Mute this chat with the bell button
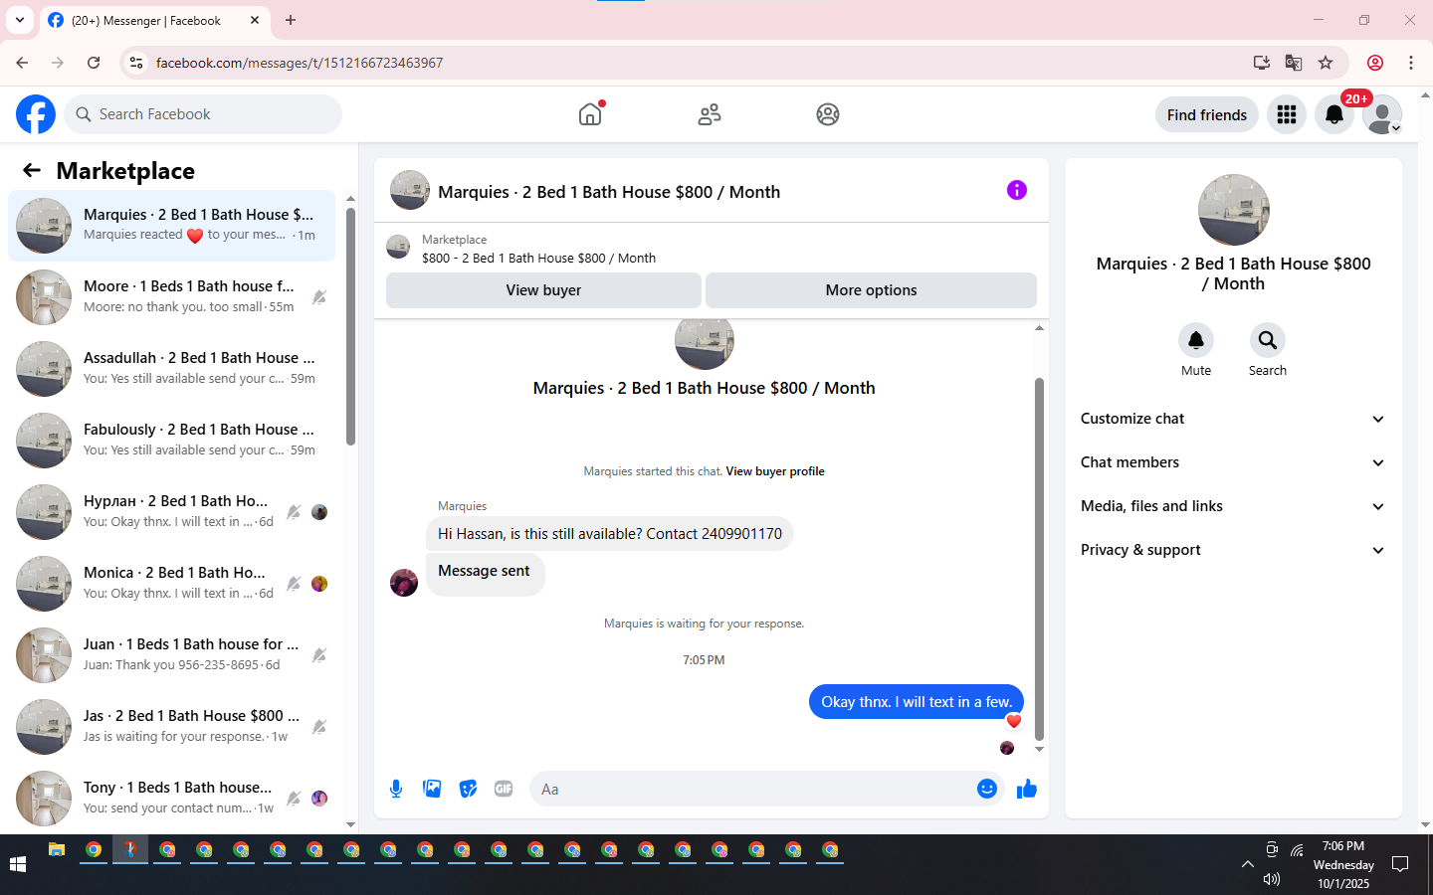 click(x=1196, y=340)
